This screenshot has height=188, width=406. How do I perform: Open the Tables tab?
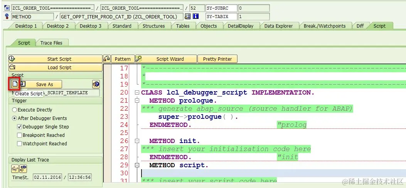click(x=182, y=26)
